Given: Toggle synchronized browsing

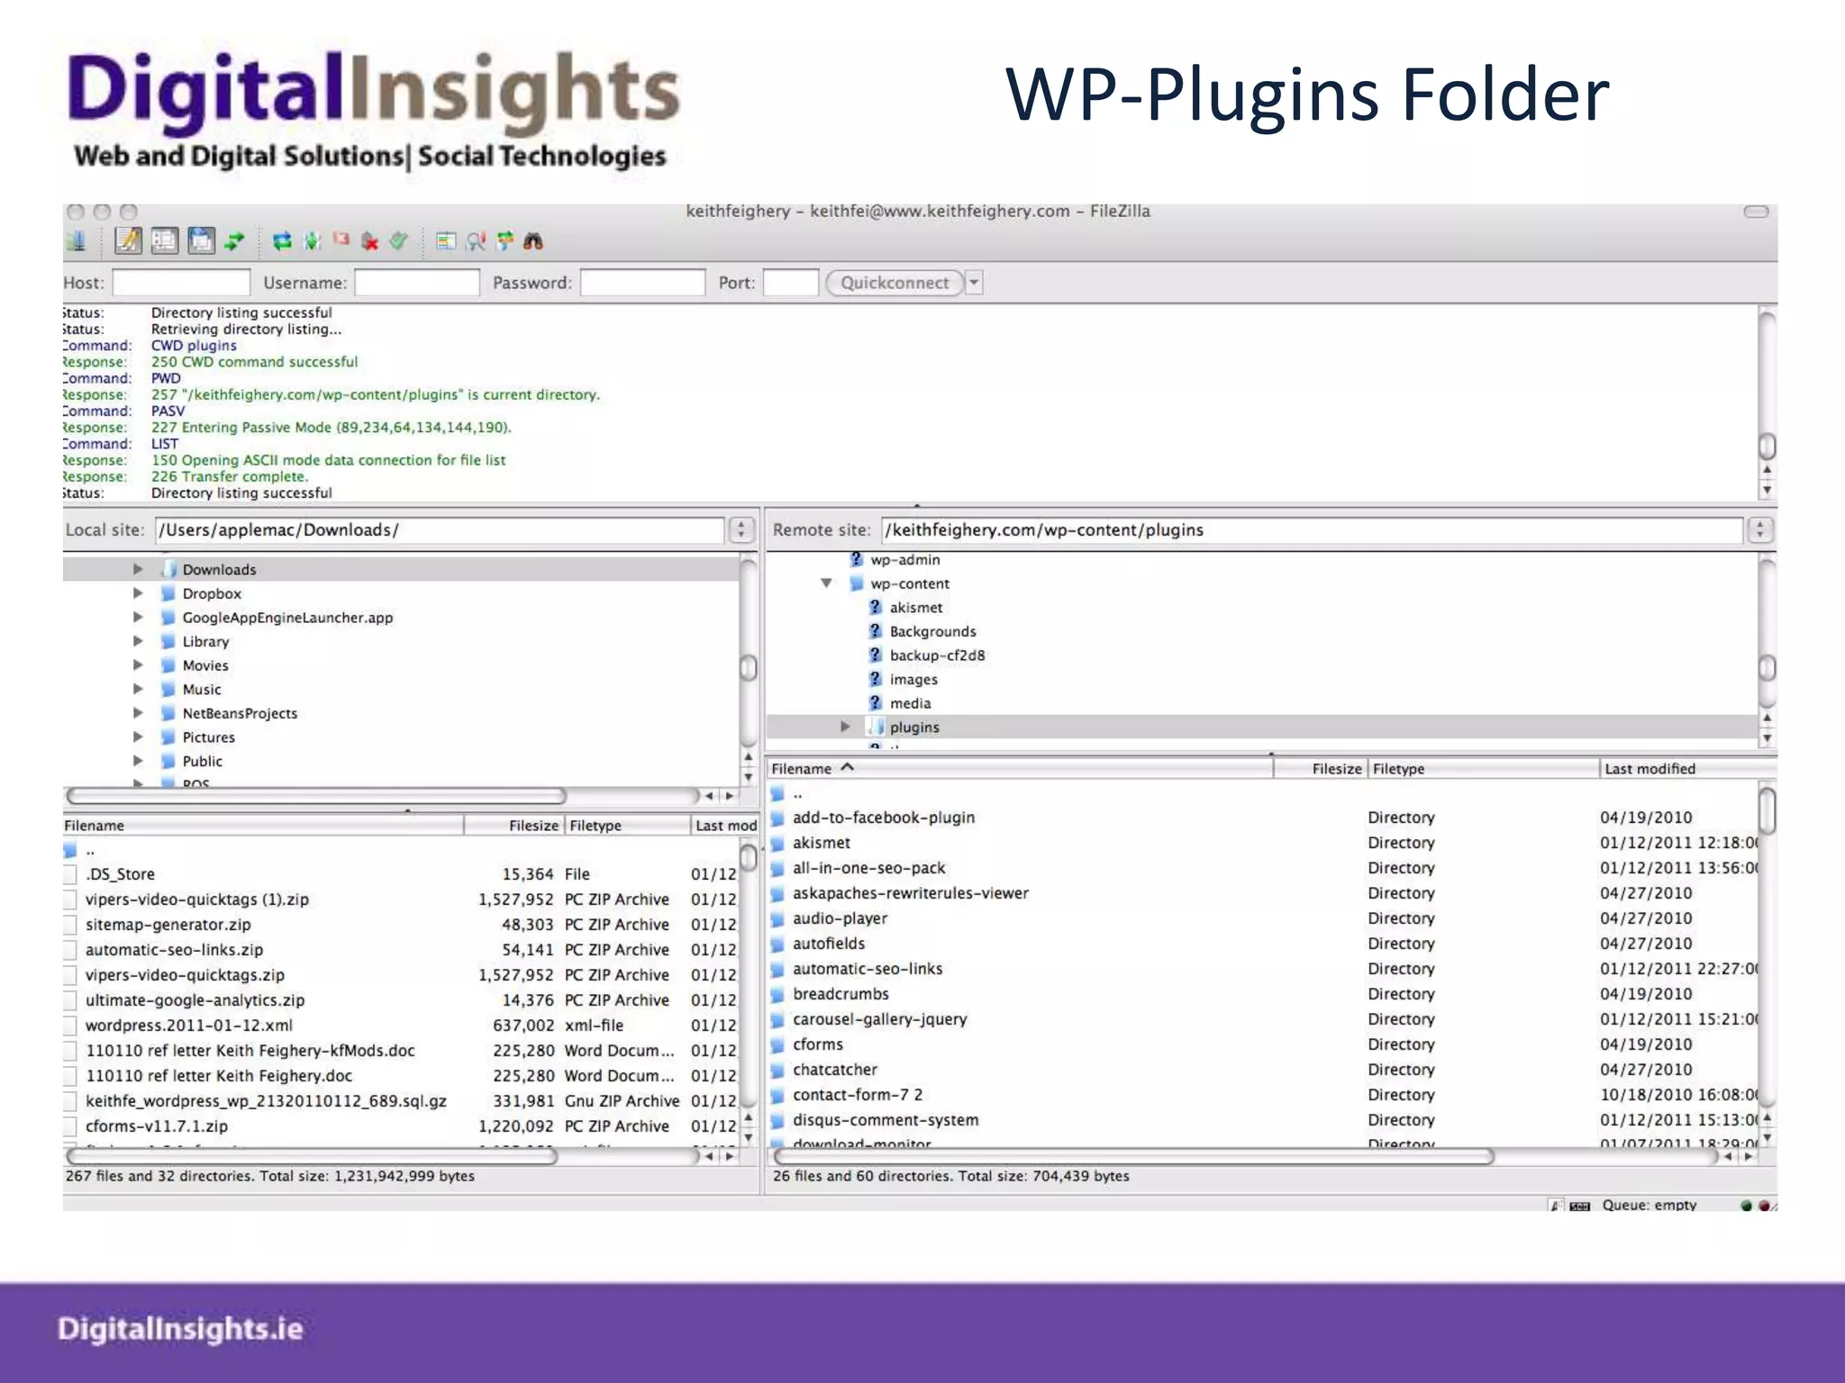Looking at the screenshot, I should click(x=504, y=240).
